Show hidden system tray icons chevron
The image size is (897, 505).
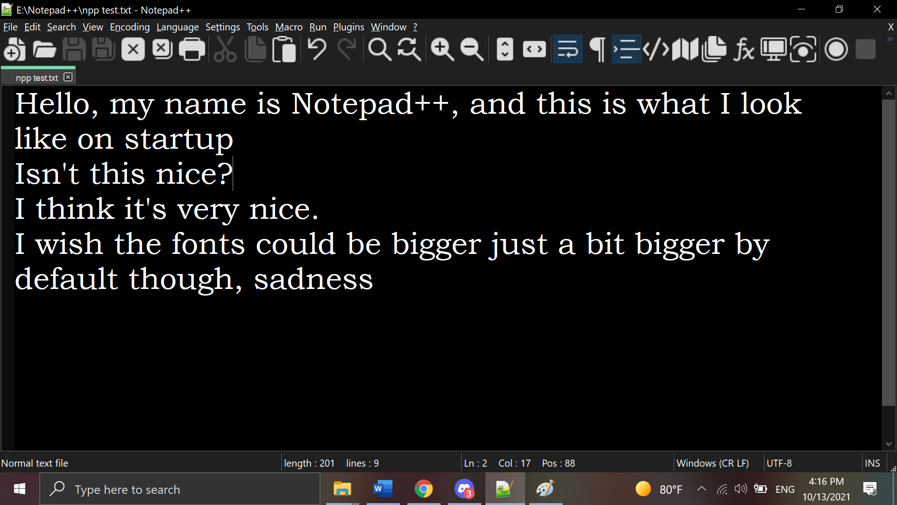701,489
